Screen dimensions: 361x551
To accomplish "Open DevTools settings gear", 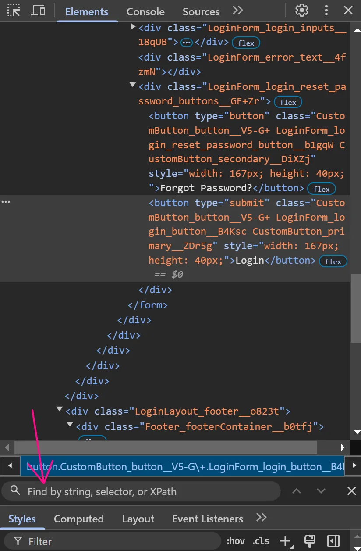I will 301,11.
